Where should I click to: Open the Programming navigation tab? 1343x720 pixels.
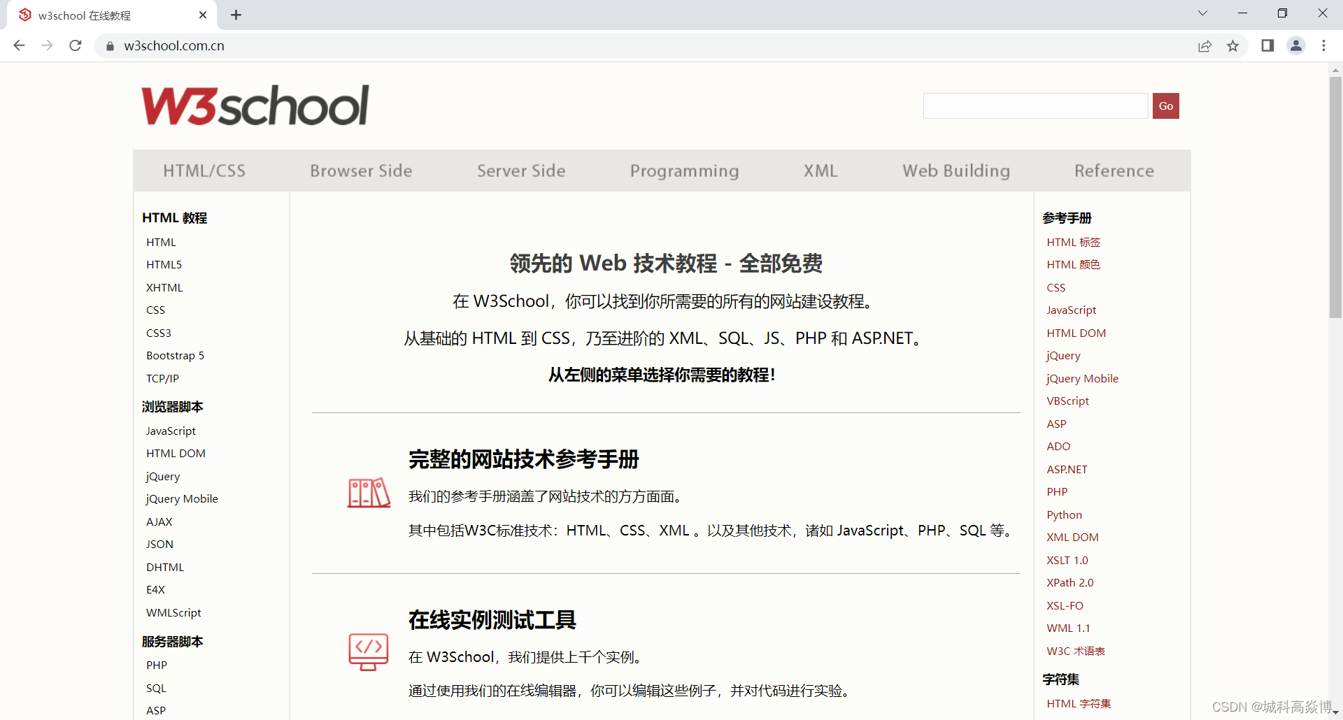point(684,171)
